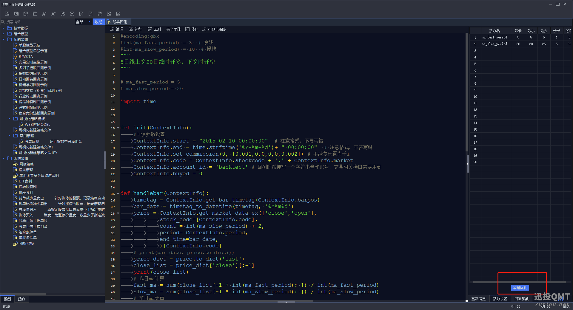
Task: Click the last font settings gear icon
Action: click(x=118, y=14)
